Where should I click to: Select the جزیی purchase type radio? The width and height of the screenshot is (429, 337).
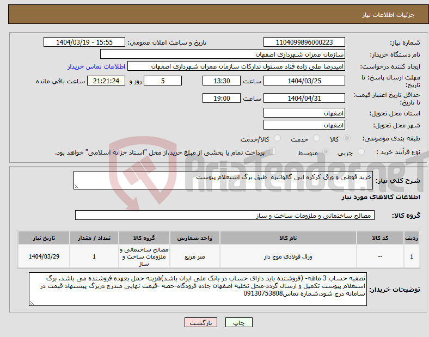coord(361,152)
